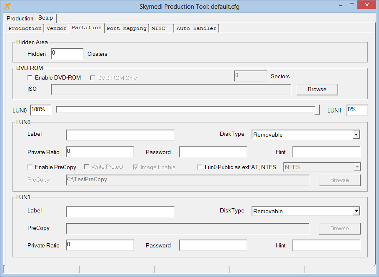The width and height of the screenshot is (379, 277).
Task: Open the LUN0 DiskType dropdown
Action: 356,135
